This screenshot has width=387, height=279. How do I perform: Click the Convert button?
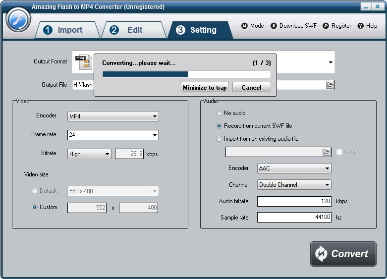[343, 254]
